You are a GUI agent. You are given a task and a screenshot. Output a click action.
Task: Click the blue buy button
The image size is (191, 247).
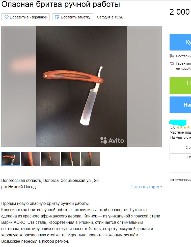click(x=180, y=42)
